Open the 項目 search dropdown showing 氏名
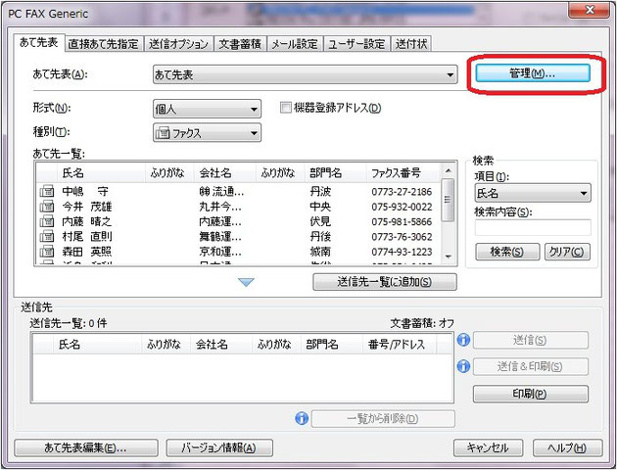Screen dimensions: 617x470 point(533,193)
